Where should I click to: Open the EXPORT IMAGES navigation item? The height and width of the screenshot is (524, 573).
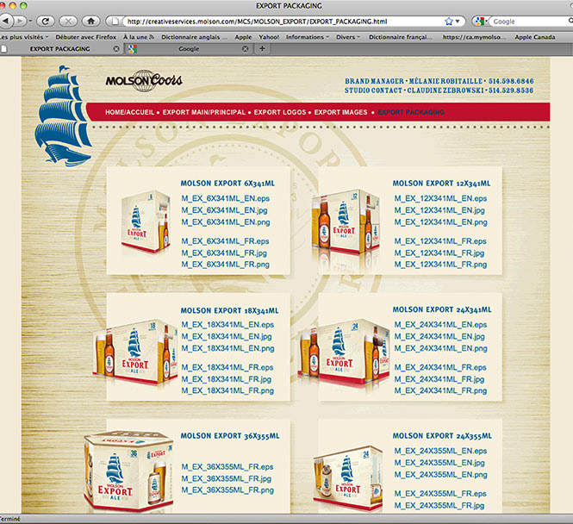[339, 112]
